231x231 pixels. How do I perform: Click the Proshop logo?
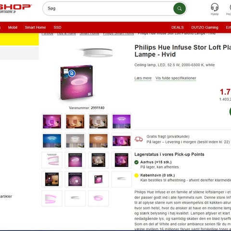coord(15,8)
